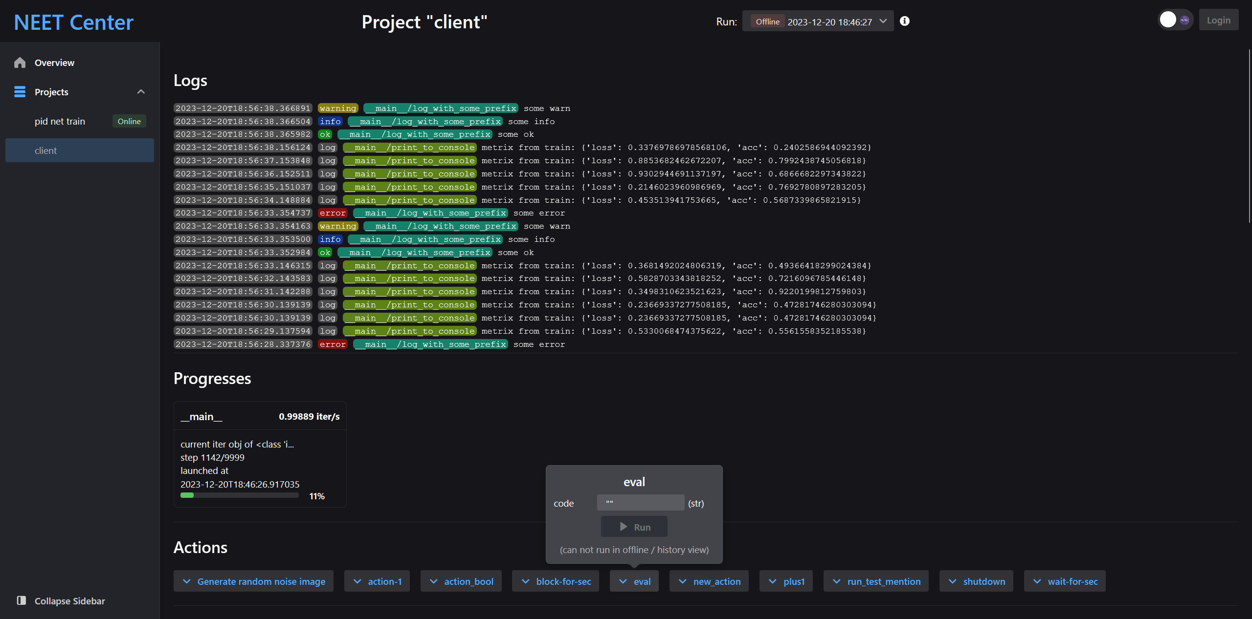The image size is (1252, 619).
Task: Click the Login button
Action: pyautogui.click(x=1218, y=20)
